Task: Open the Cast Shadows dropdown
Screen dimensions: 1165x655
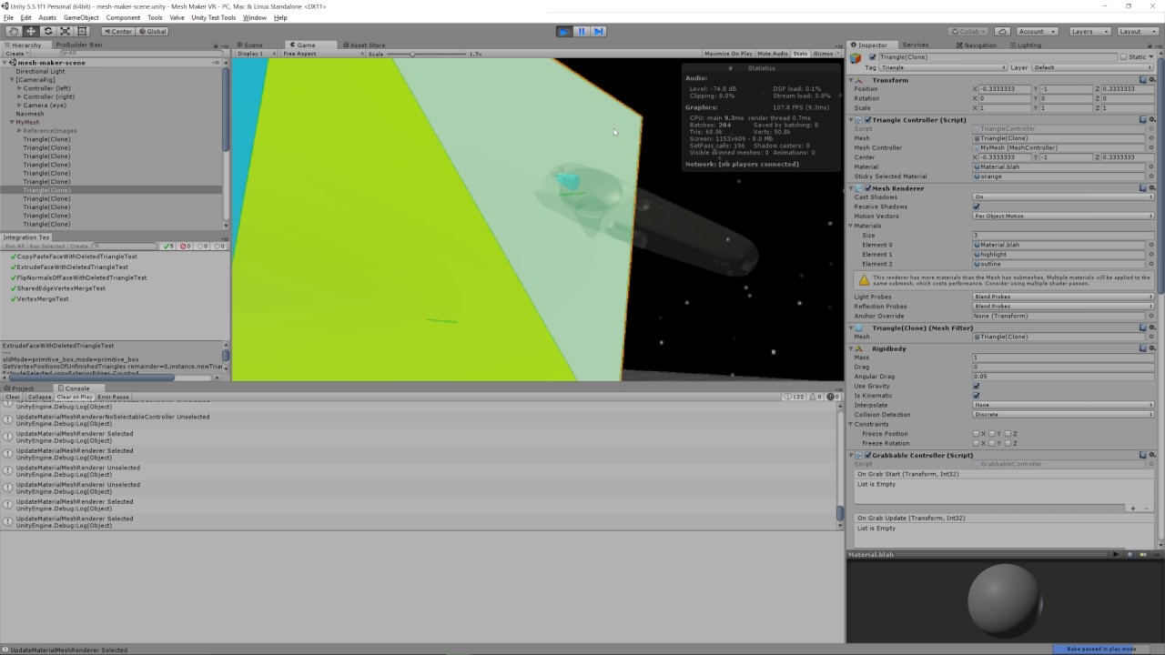Action: coord(1060,197)
